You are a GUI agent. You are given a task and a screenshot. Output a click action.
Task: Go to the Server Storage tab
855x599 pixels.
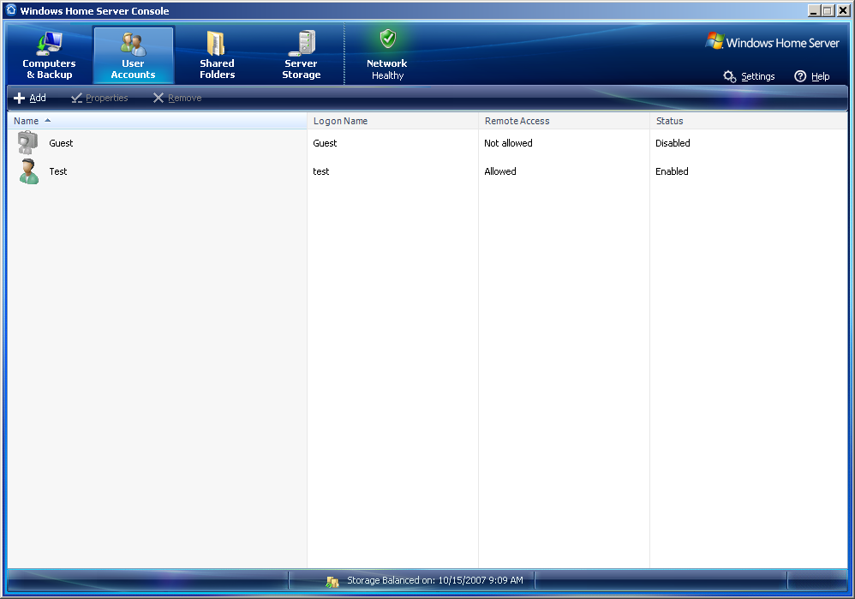301,55
